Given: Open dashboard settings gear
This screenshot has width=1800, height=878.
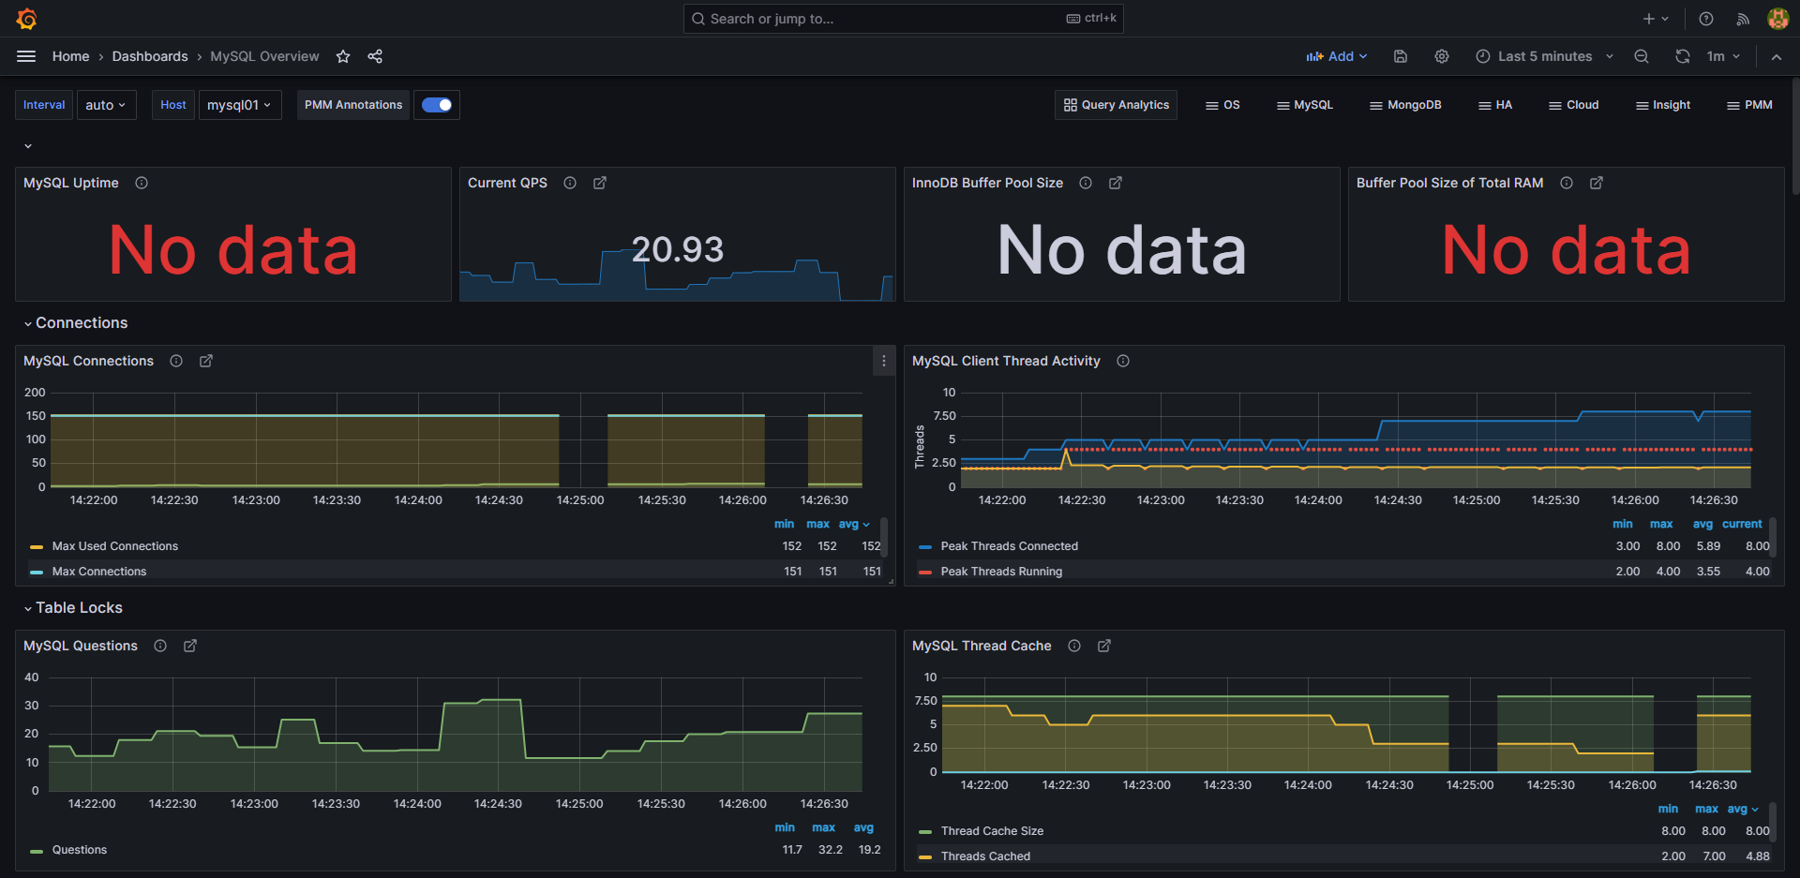Looking at the screenshot, I should tap(1442, 56).
